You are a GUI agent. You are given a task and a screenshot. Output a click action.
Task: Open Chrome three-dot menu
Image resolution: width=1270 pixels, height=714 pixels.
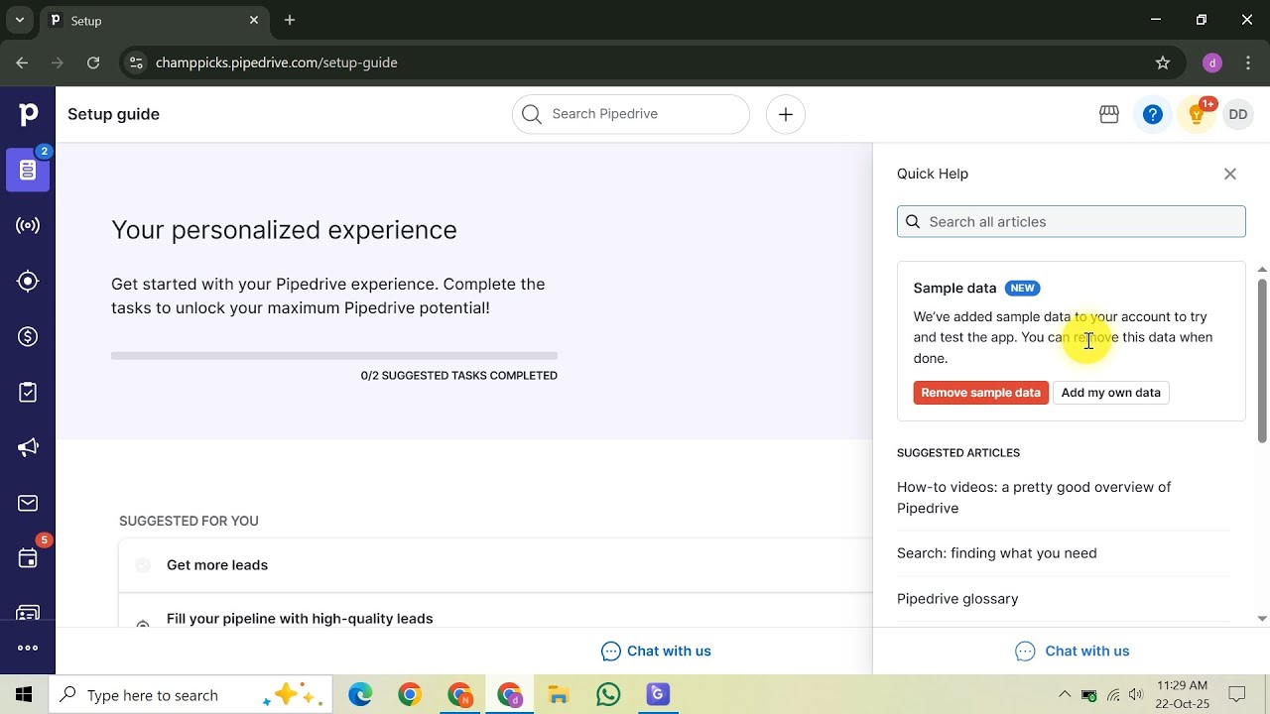1248,62
